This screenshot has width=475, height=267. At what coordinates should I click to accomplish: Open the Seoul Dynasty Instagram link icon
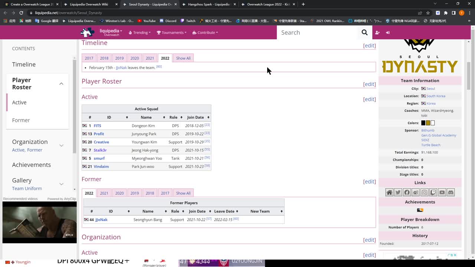pos(425,192)
